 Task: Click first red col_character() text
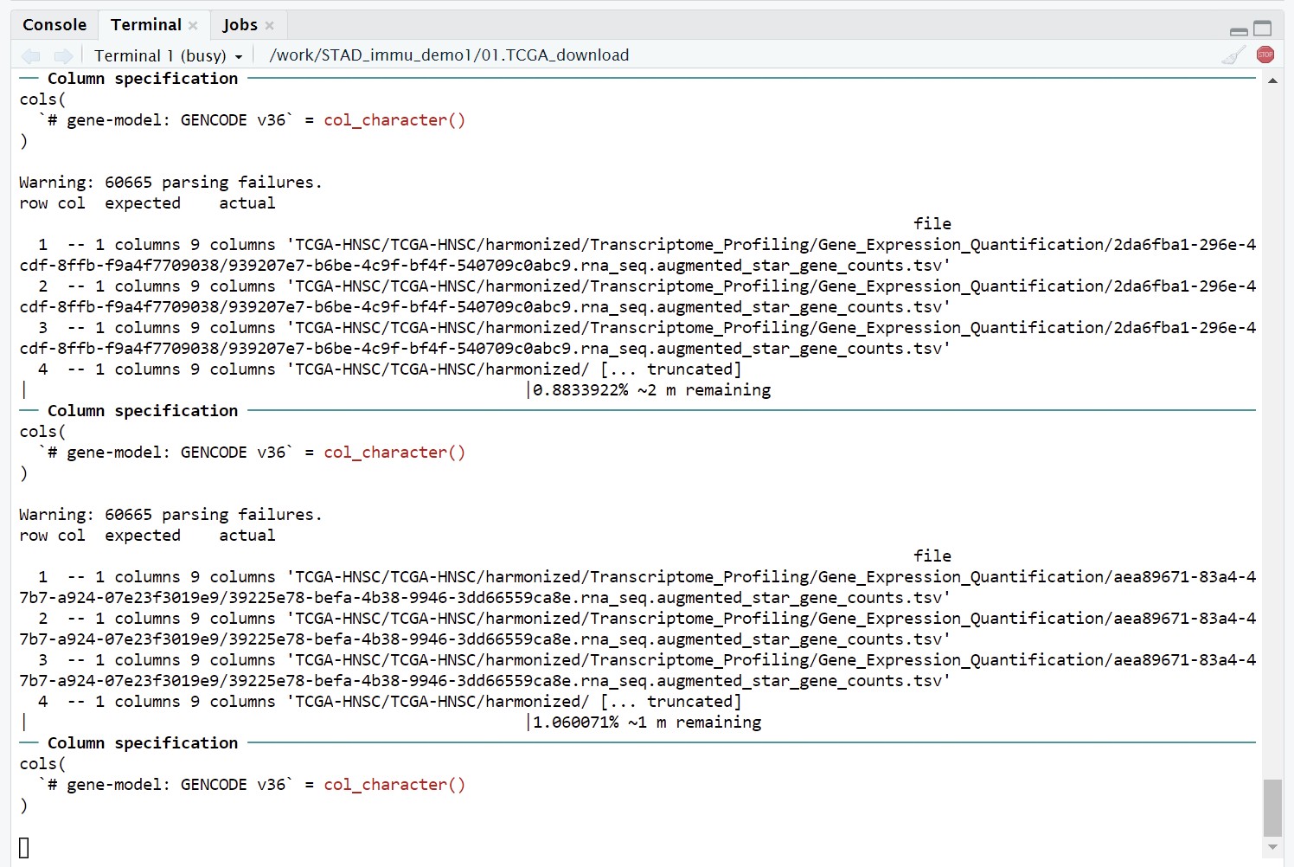394,120
